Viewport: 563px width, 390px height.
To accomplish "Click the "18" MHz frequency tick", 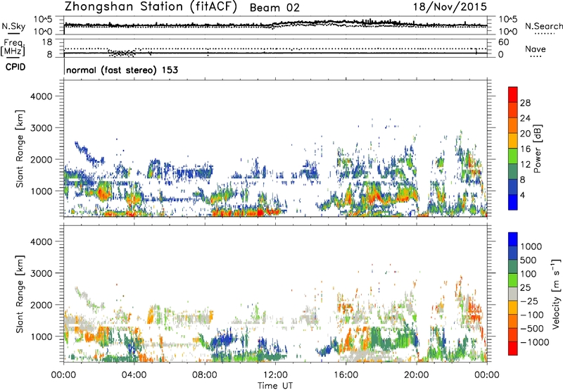I will (x=47, y=42).
